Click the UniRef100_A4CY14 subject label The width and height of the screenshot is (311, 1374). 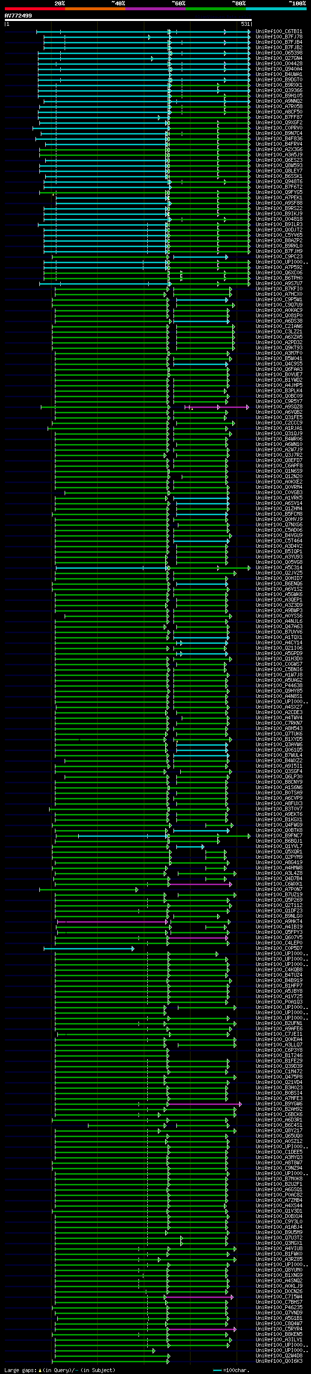point(279,643)
